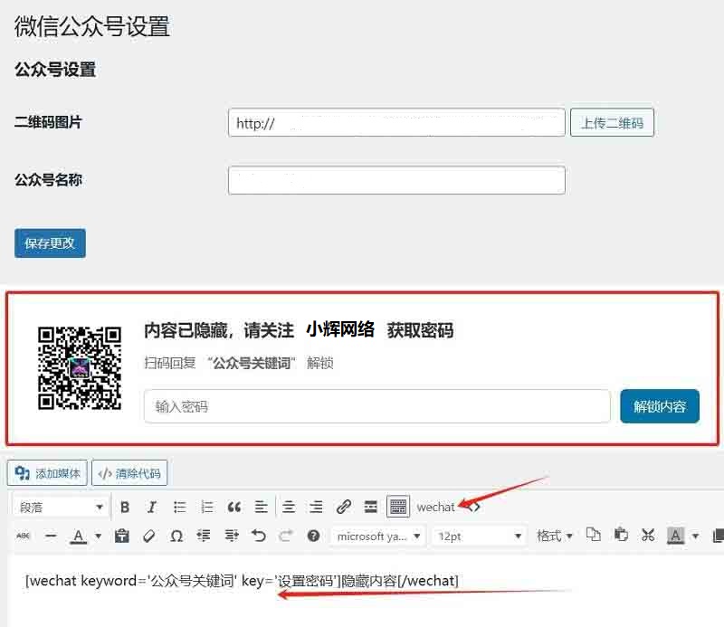Open the 格式 formats dropdown
Screen dimensions: 724x627
pos(555,536)
